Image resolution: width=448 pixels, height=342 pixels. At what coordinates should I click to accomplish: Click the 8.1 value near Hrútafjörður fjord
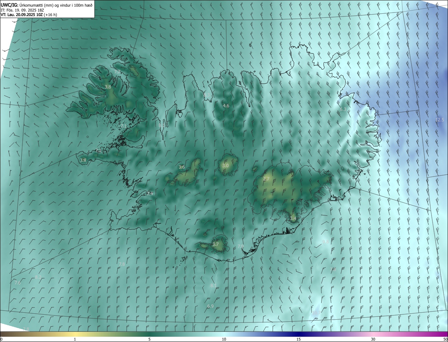161,125
